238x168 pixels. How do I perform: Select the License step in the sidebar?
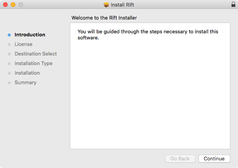tap(23, 44)
